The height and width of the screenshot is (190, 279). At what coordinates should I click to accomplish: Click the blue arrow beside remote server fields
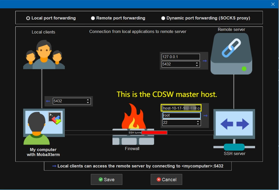pyautogui.click(x=205, y=61)
